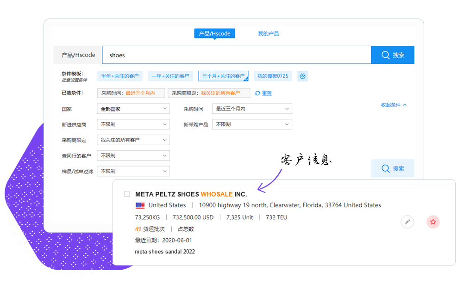Viewport: 457px width, 284px height.
Task: Select the 半年+关注的客户 template
Action: 120,76
